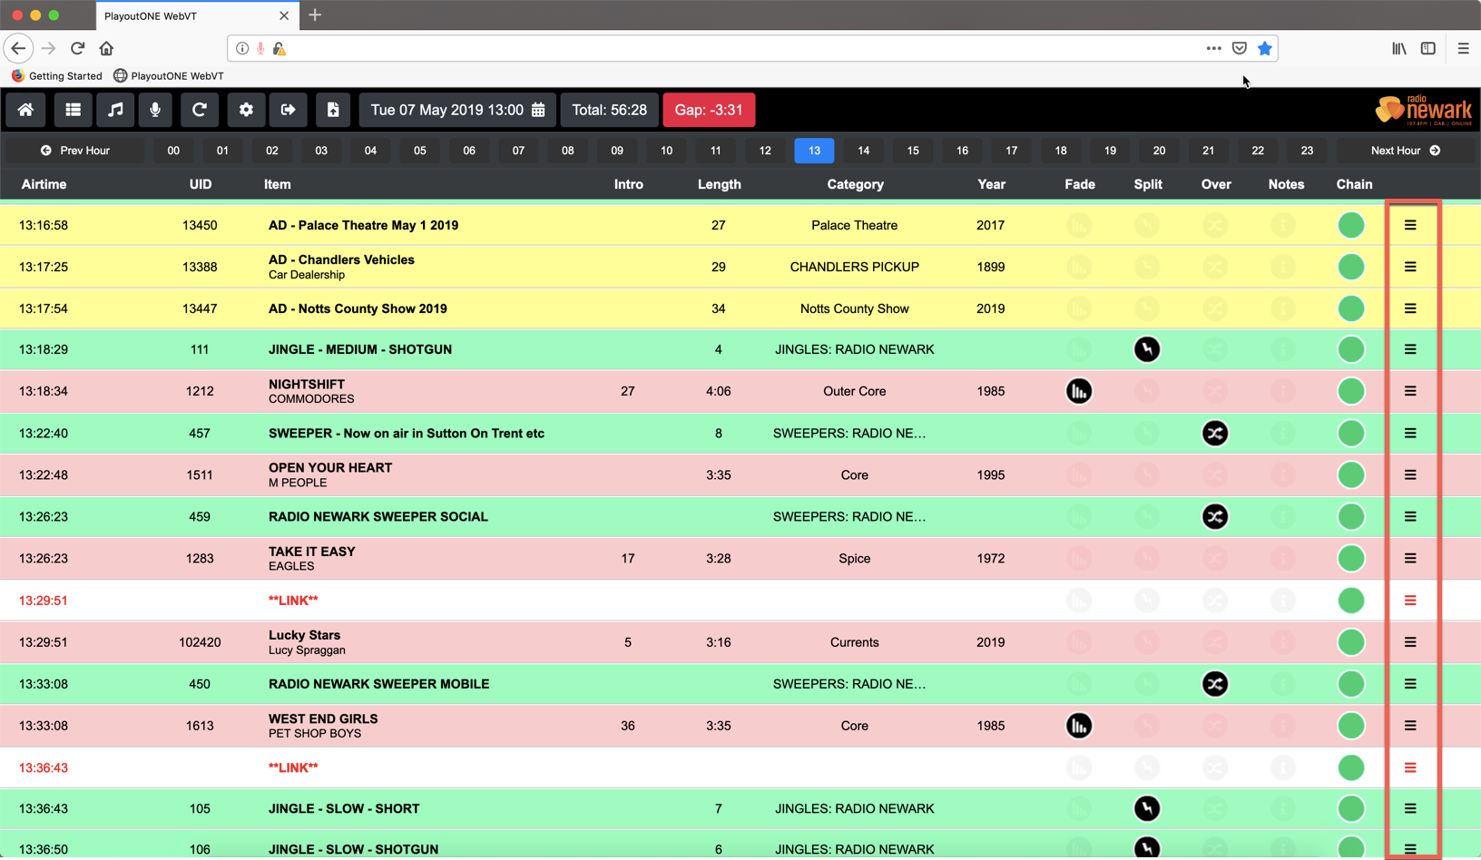
Task: Click the microphone voice track icon
Action: pyautogui.click(x=155, y=110)
